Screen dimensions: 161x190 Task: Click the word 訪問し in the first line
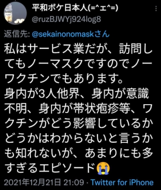[136, 49]
